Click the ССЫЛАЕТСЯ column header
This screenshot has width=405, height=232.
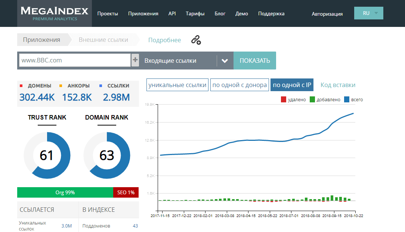tap(37, 210)
